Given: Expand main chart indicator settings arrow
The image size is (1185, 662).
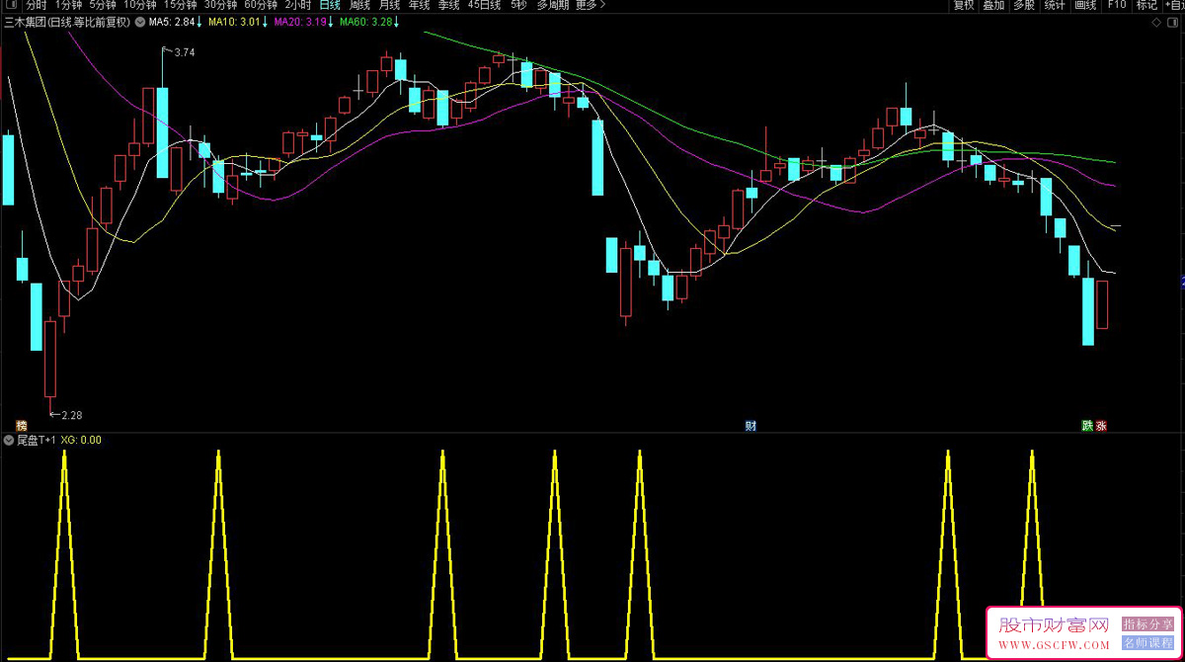Looking at the screenshot, I should 139,21.
